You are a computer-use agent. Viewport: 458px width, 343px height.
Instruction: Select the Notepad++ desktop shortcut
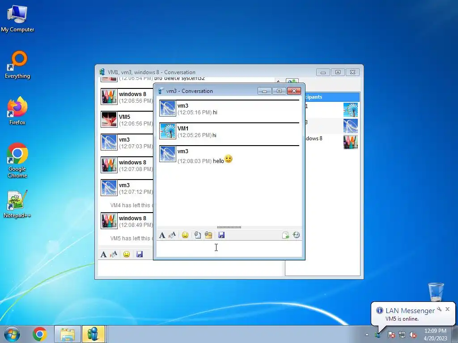coord(17,204)
